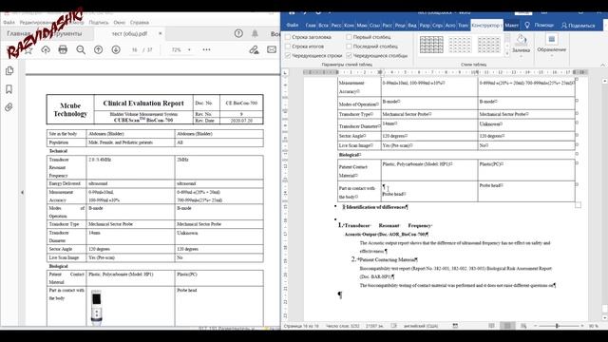The image size is (608, 342).
Task: Switch to Макет ribbon tab
Action: tap(512, 26)
